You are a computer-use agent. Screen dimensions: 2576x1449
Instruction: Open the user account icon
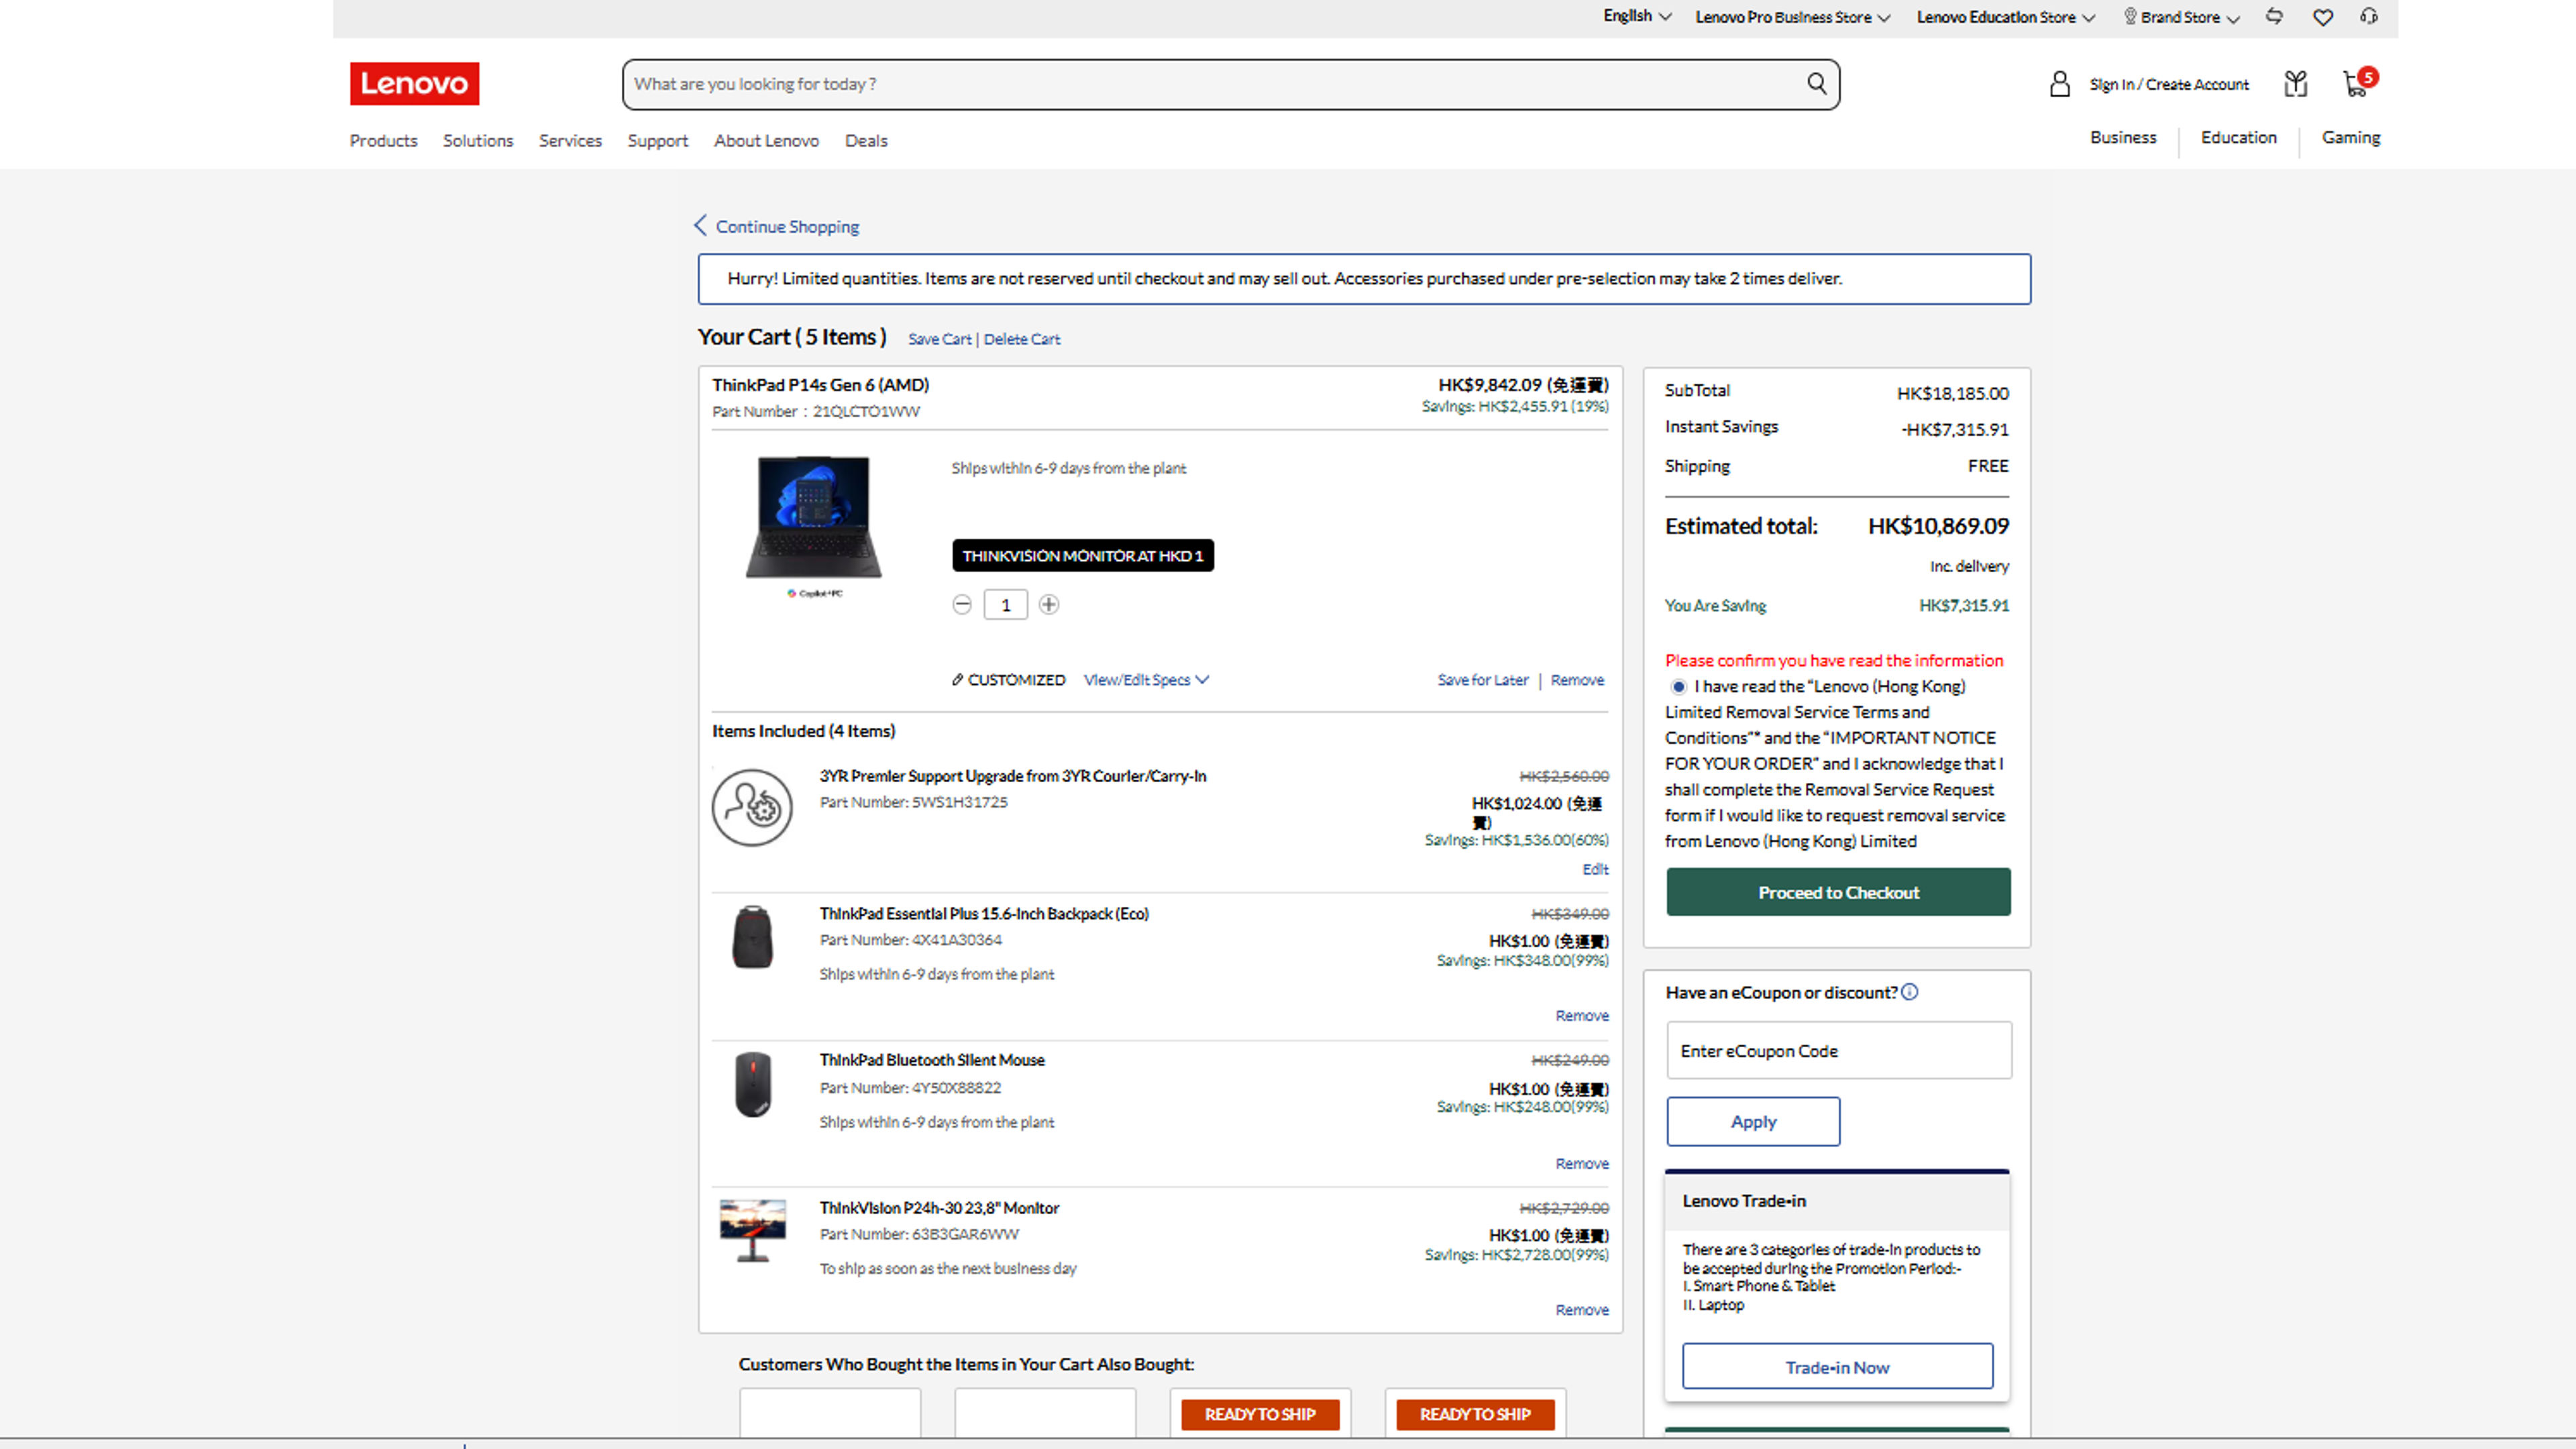coord(2059,84)
